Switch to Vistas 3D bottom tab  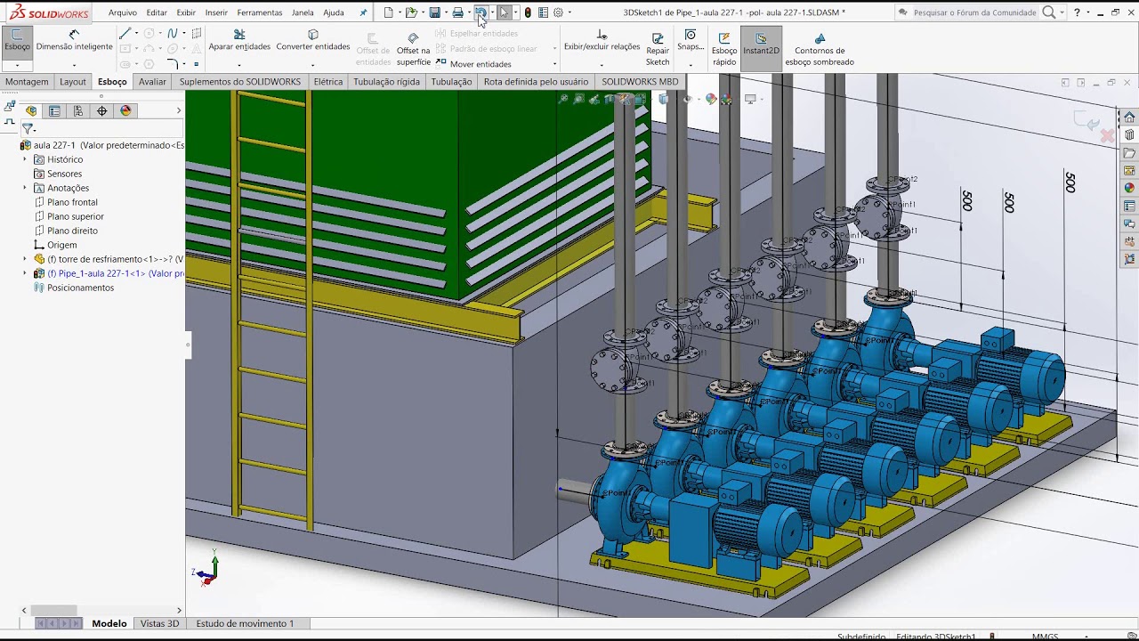pos(159,623)
